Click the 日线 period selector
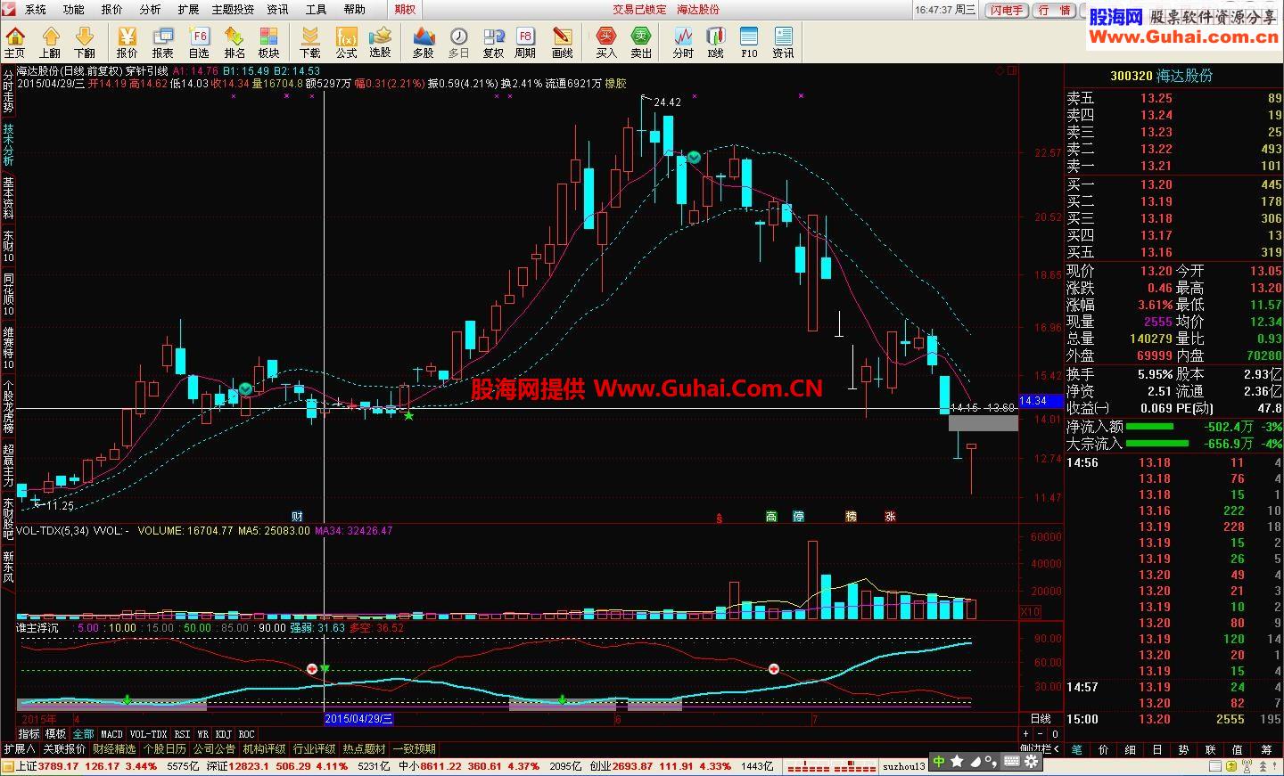The height and width of the screenshot is (776, 1284). tap(1041, 718)
